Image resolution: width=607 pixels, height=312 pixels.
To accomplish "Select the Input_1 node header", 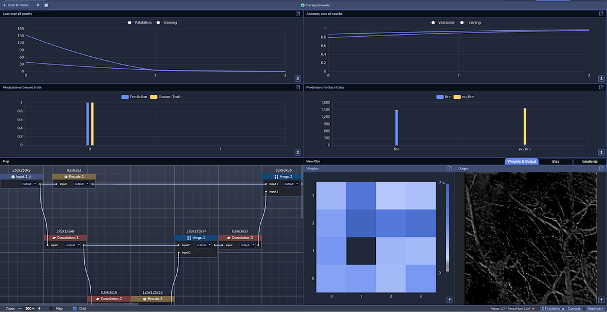I will pyautogui.click(x=22, y=176).
